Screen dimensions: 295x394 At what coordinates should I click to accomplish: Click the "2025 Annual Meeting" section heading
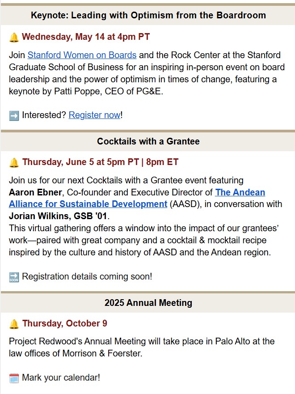(148, 303)
